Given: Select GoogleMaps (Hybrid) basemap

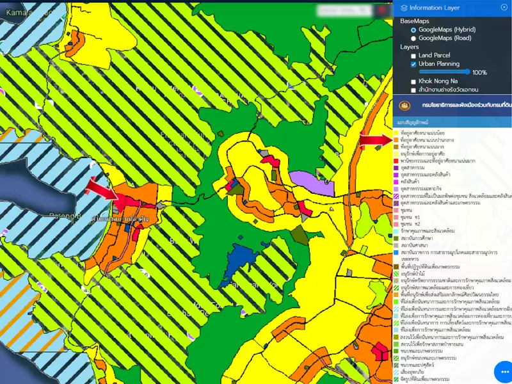Looking at the screenshot, I should pos(413,30).
